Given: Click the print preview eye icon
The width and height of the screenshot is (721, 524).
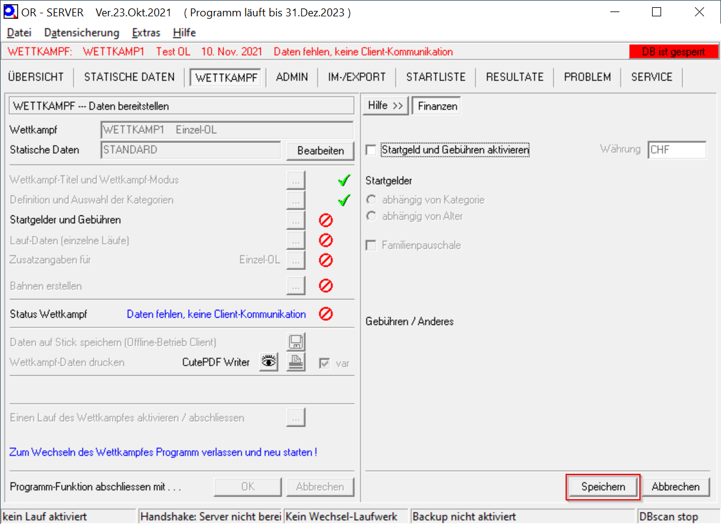Looking at the screenshot, I should pos(269,362).
